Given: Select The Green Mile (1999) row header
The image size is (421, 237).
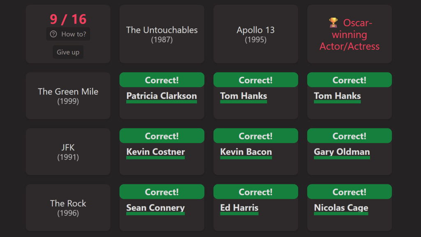Looking at the screenshot, I should point(68,96).
